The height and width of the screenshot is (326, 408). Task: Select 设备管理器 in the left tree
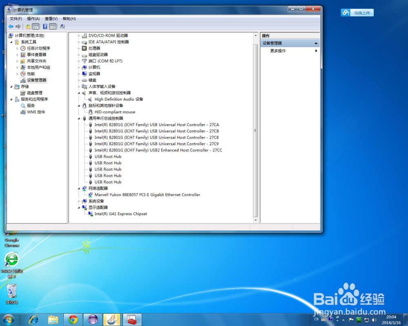(36, 80)
